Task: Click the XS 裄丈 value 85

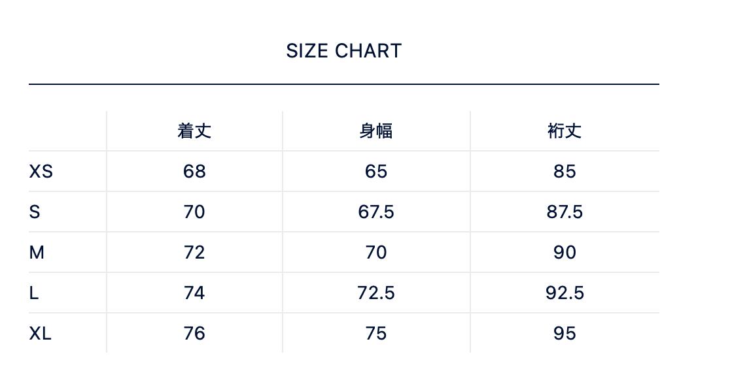Action: click(565, 172)
